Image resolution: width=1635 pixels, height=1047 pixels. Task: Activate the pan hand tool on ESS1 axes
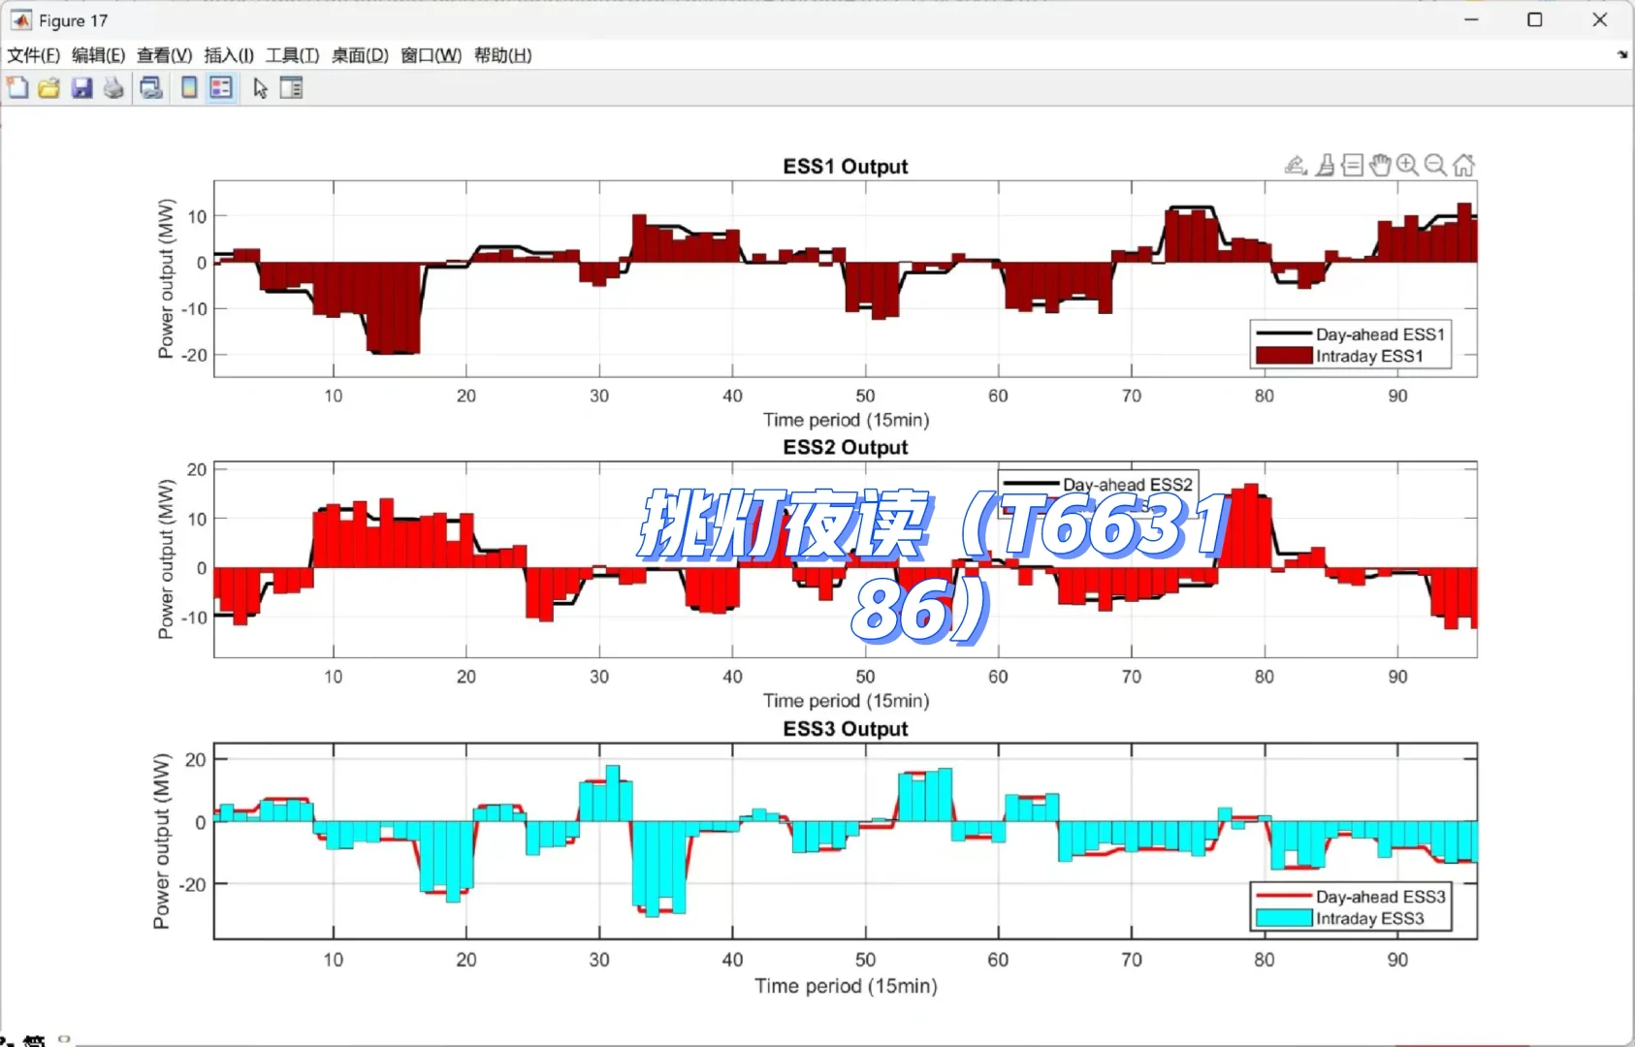[x=1380, y=165]
